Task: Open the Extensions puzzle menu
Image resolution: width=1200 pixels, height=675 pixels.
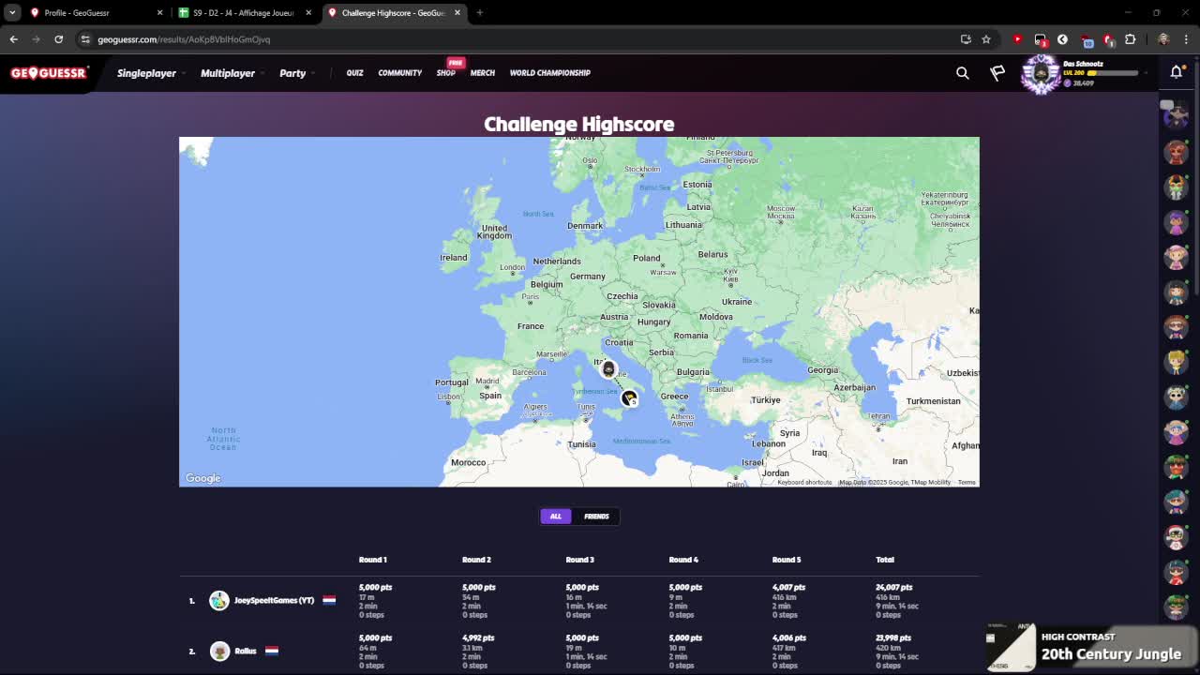Action: [x=1131, y=39]
